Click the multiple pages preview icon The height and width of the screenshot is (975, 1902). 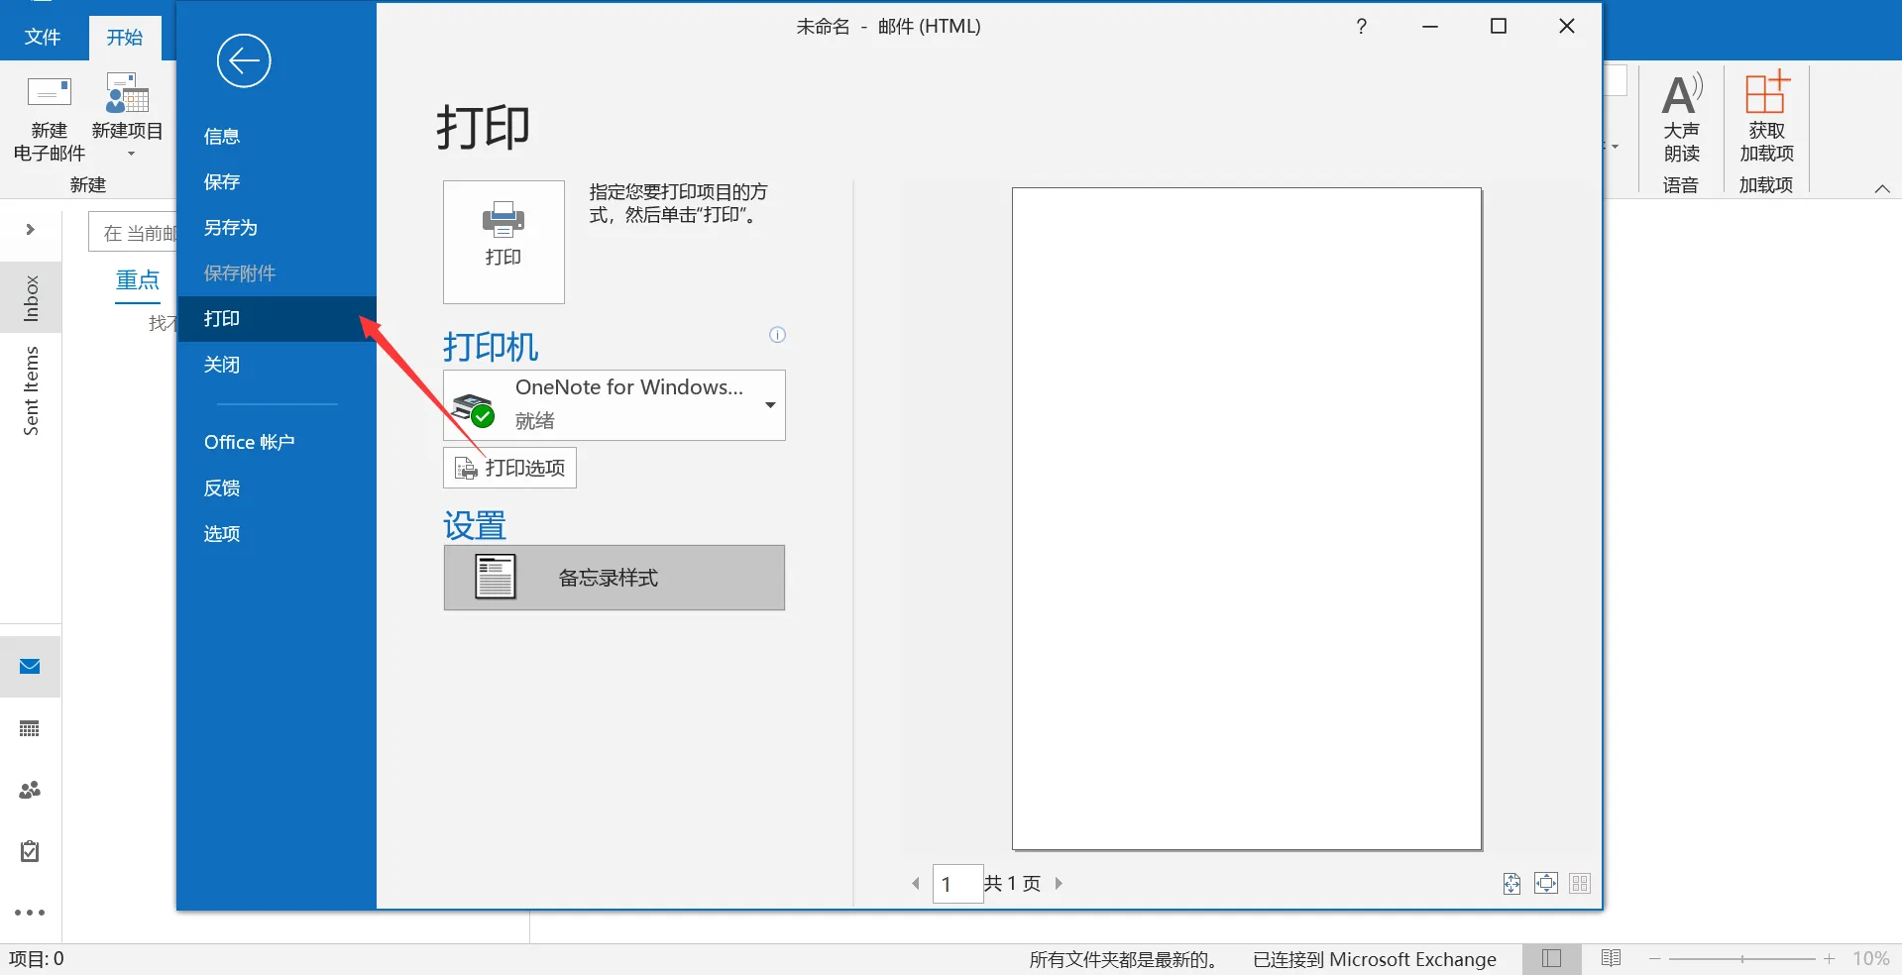(1580, 883)
